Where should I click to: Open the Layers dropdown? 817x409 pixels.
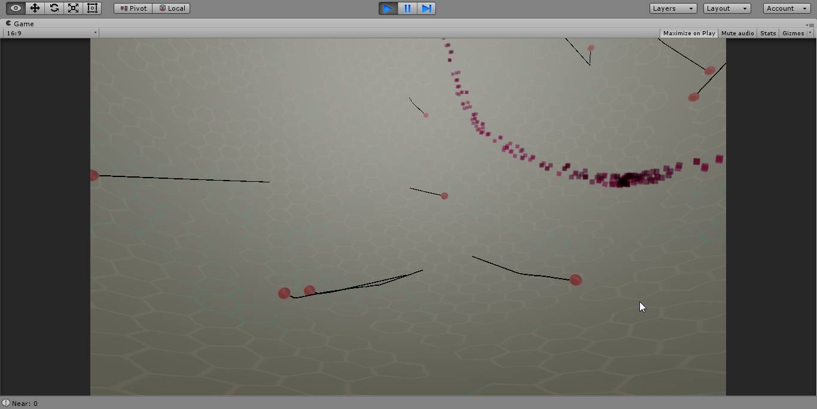[673, 8]
